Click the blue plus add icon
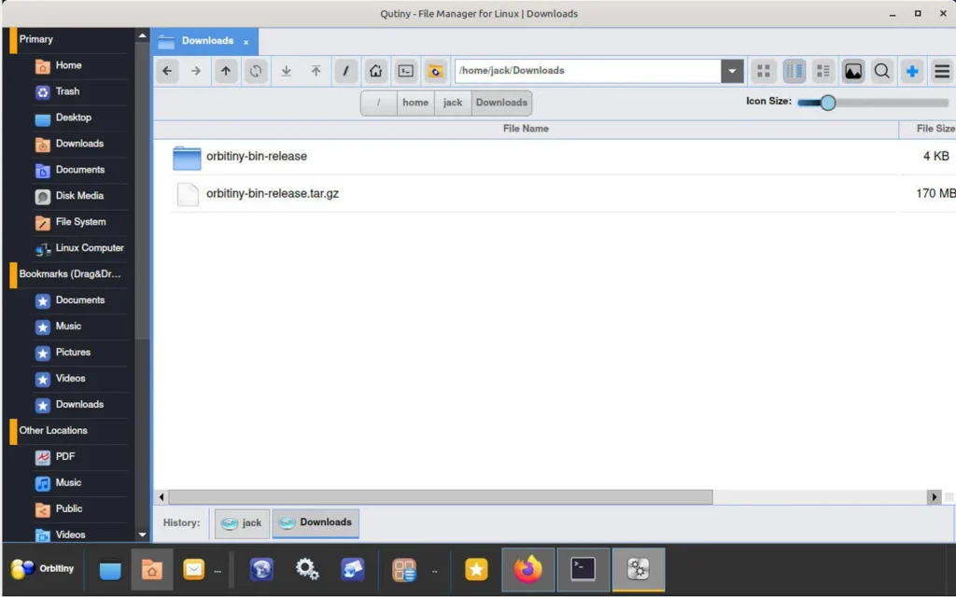This screenshot has height=597, width=956. click(x=912, y=71)
